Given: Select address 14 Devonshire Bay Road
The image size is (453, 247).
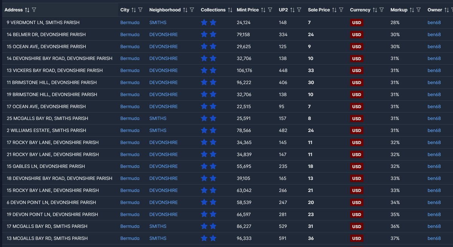Looking at the screenshot, I should click(59, 59).
